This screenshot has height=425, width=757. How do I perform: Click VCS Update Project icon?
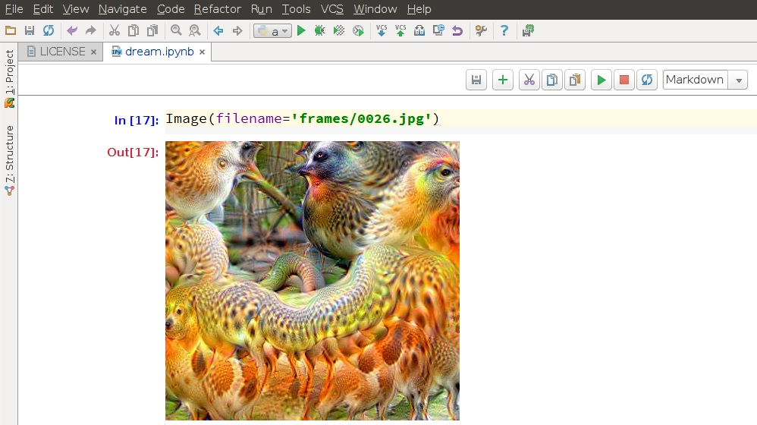click(382, 31)
